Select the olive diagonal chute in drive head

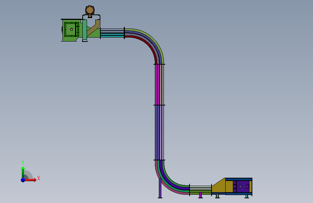(94, 28)
